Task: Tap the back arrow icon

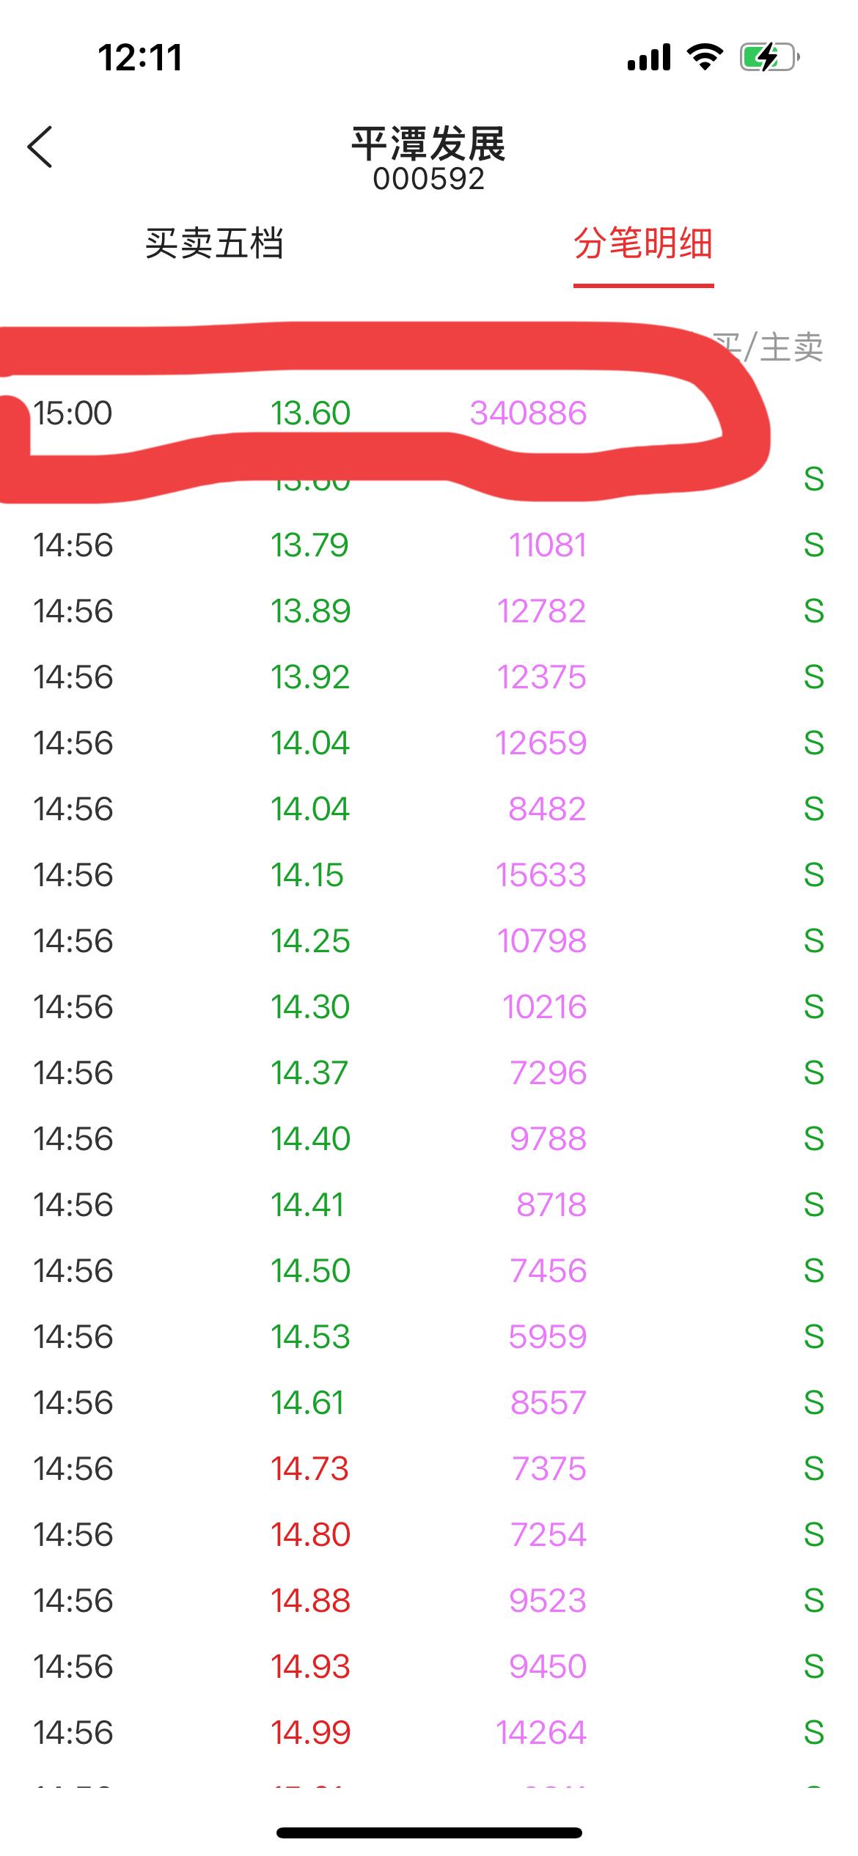Action: coord(40,147)
